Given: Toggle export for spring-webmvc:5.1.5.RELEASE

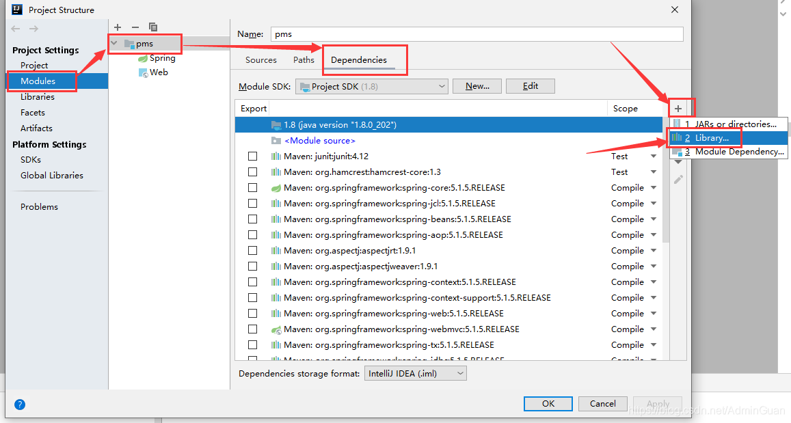Looking at the screenshot, I should click(253, 329).
